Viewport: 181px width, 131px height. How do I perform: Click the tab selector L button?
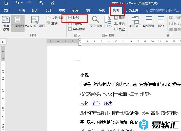coord(3,42)
